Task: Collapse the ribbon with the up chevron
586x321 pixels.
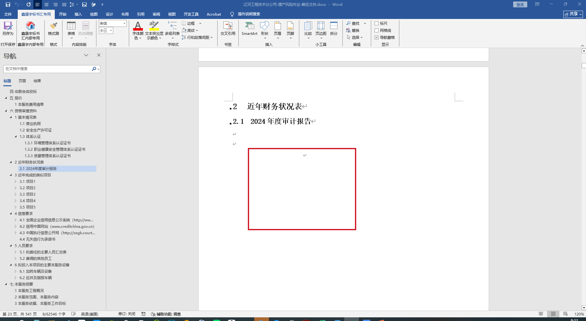Action: (582, 46)
